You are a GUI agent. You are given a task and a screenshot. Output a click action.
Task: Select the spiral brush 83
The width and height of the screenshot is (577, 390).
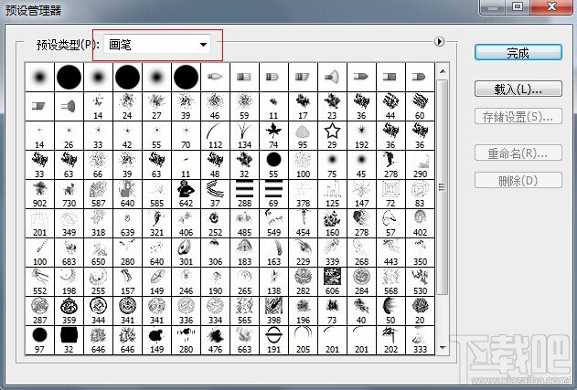[x=421, y=194]
